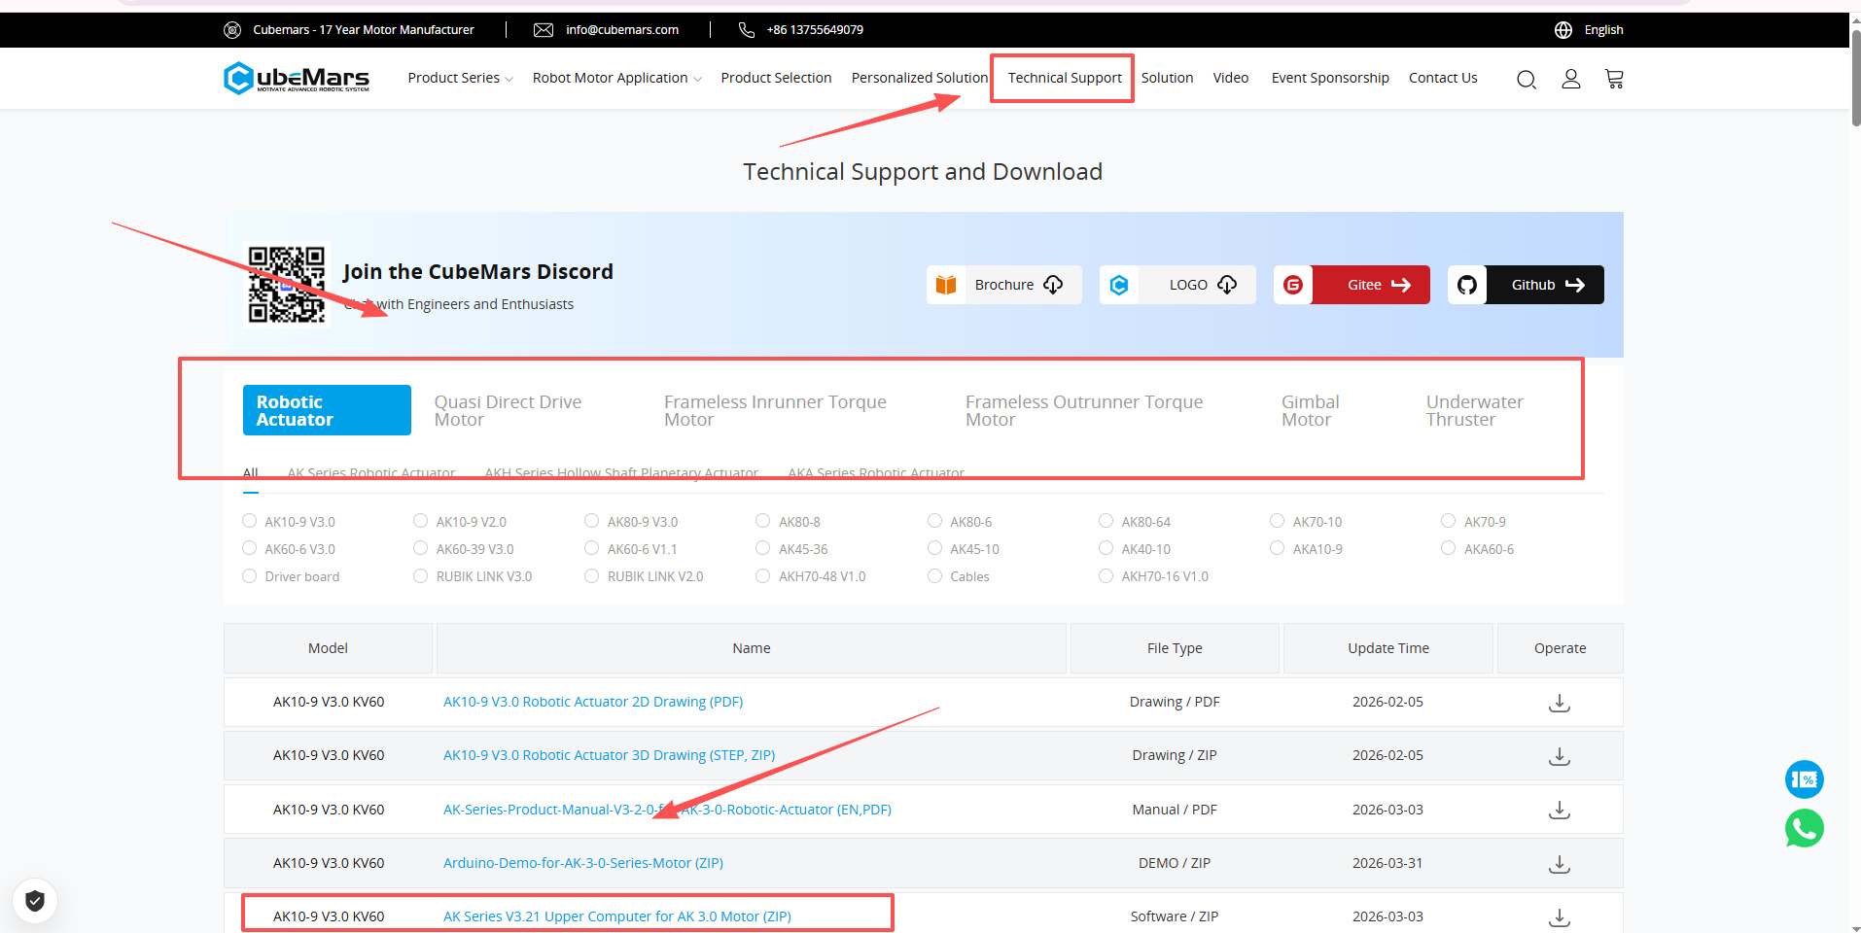The image size is (1861, 933).
Task: Click the search magnifier icon
Action: (x=1526, y=79)
